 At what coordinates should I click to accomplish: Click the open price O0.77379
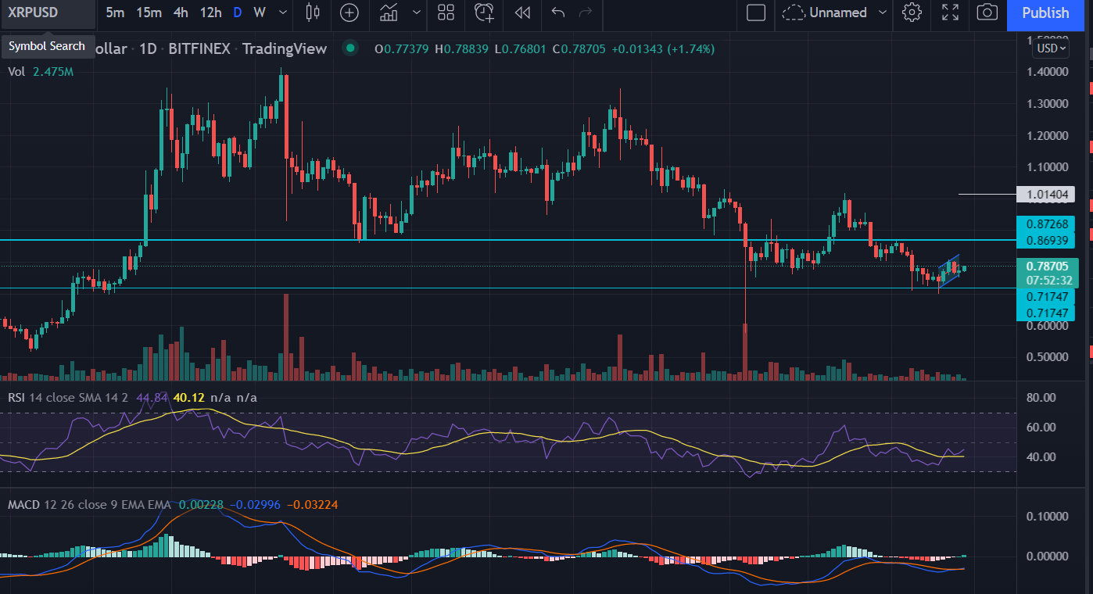coord(401,48)
